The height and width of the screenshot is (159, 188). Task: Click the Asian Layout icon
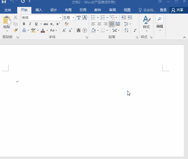[x=115, y=30]
